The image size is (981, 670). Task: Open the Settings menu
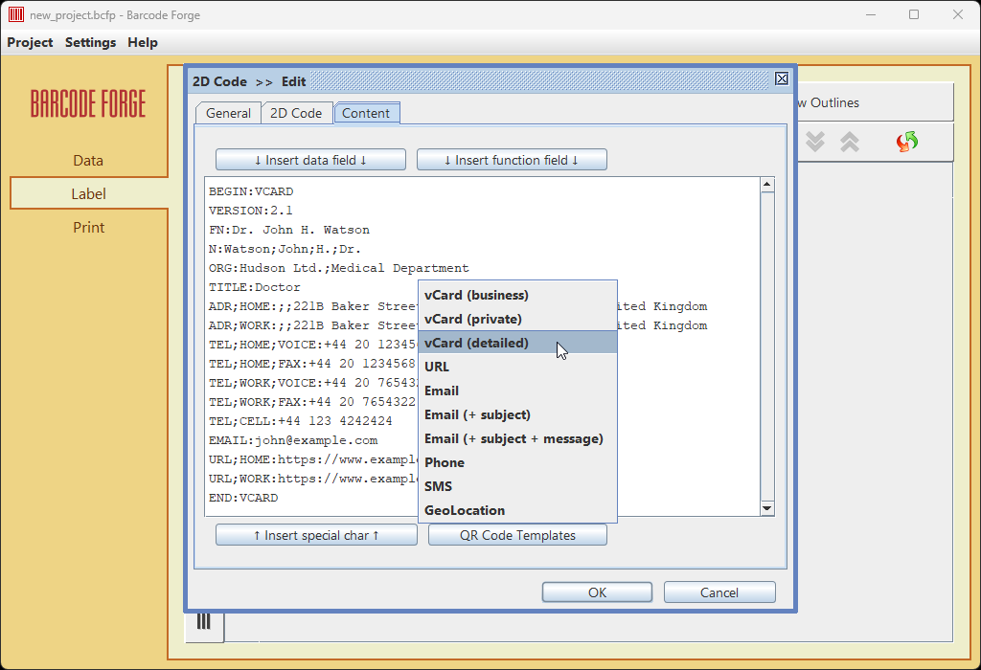click(90, 42)
